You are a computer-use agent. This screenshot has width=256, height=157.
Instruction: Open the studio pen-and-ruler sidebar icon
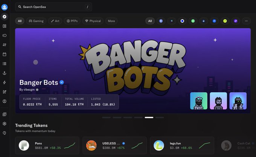(5, 92)
